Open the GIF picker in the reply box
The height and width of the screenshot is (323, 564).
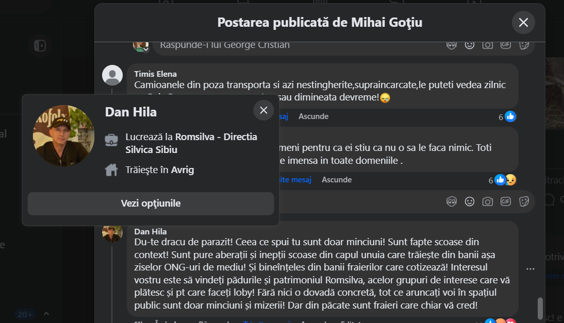pos(505,45)
